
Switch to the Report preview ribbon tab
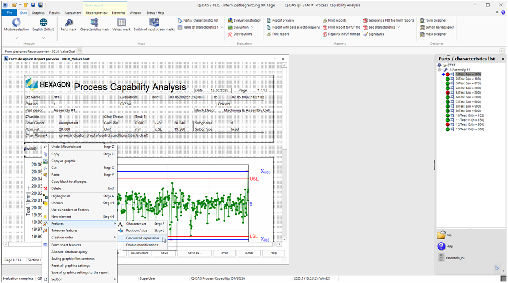pyautogui.click(x=96, y=13)
